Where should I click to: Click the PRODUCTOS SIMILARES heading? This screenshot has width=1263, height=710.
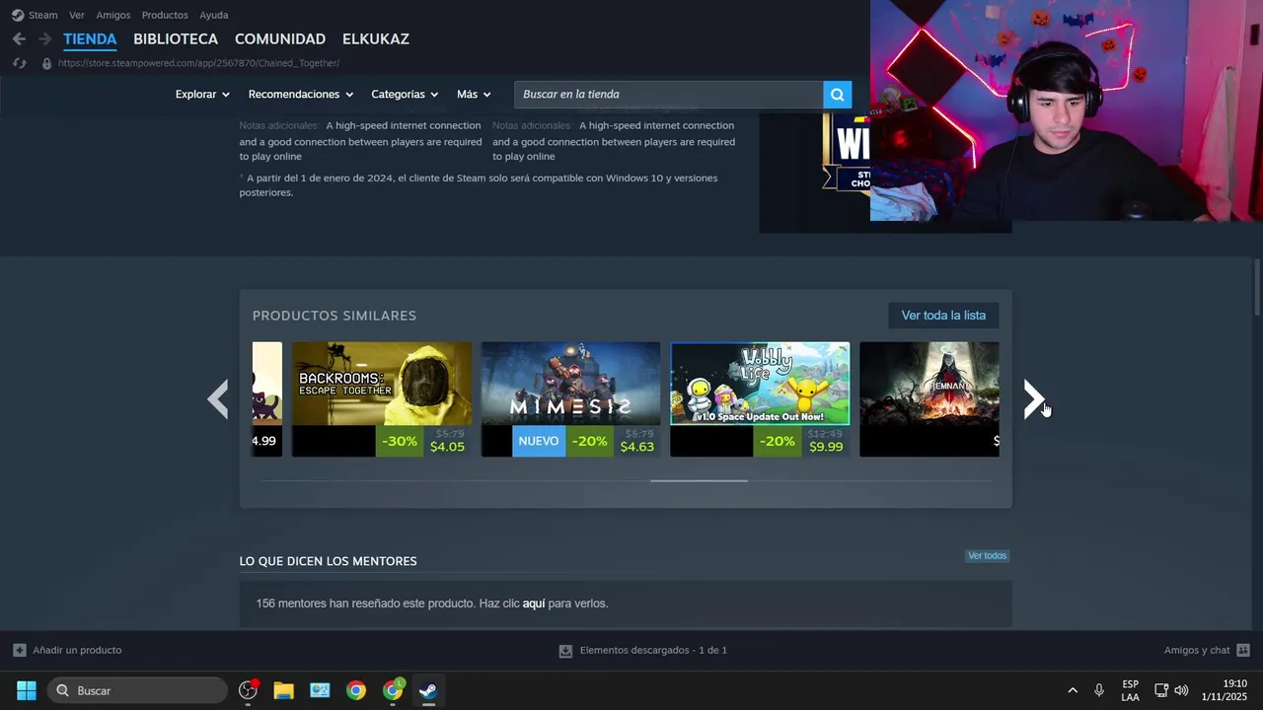click(334, 316)
